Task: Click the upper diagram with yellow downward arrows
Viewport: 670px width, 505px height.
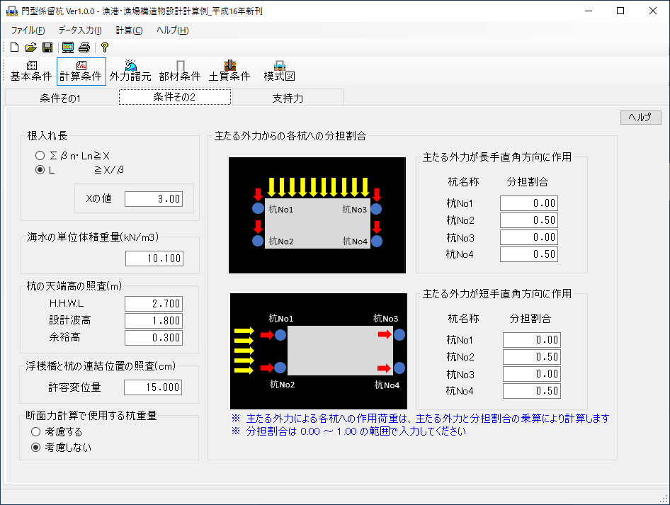Action: [x=317, y=215]
